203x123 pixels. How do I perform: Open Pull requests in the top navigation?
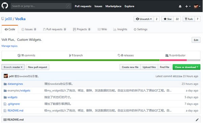pyautogui.click(x=83, y=6)
